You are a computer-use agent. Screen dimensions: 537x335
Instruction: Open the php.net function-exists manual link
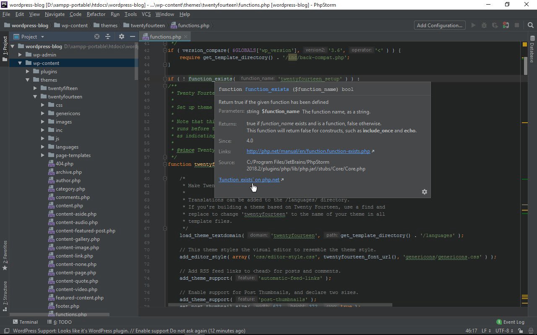[x=308, y=151]
